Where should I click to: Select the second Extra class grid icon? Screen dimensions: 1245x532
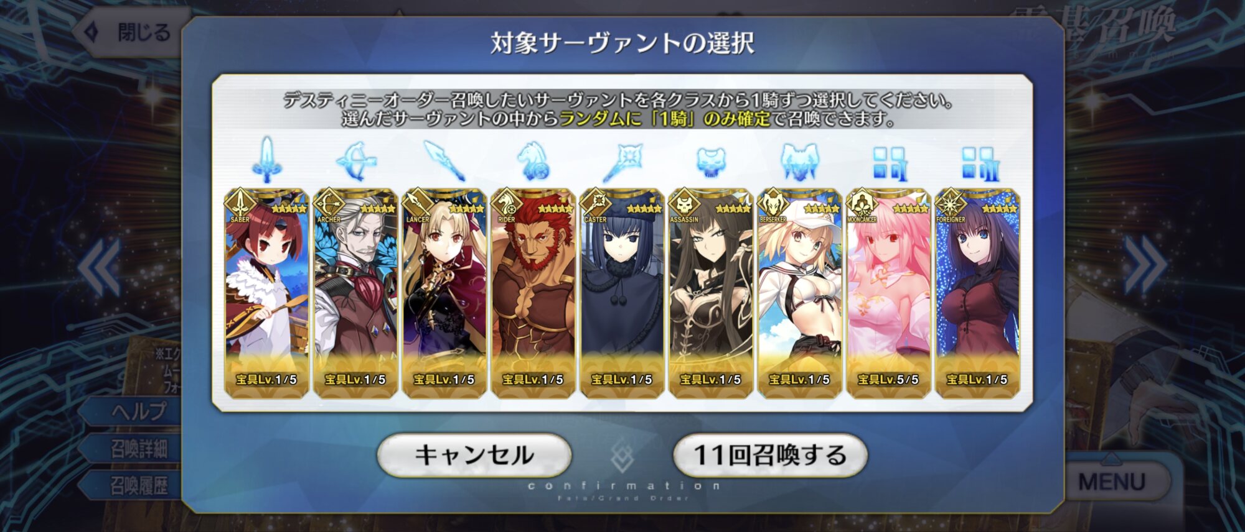pyautogui.click(x=978, y=163)
